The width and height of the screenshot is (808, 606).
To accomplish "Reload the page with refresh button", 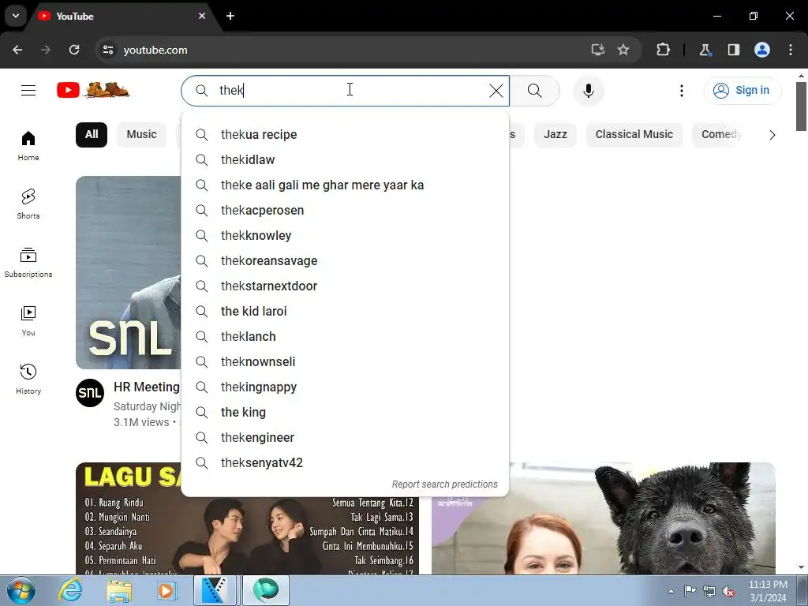I will (74, 50).
